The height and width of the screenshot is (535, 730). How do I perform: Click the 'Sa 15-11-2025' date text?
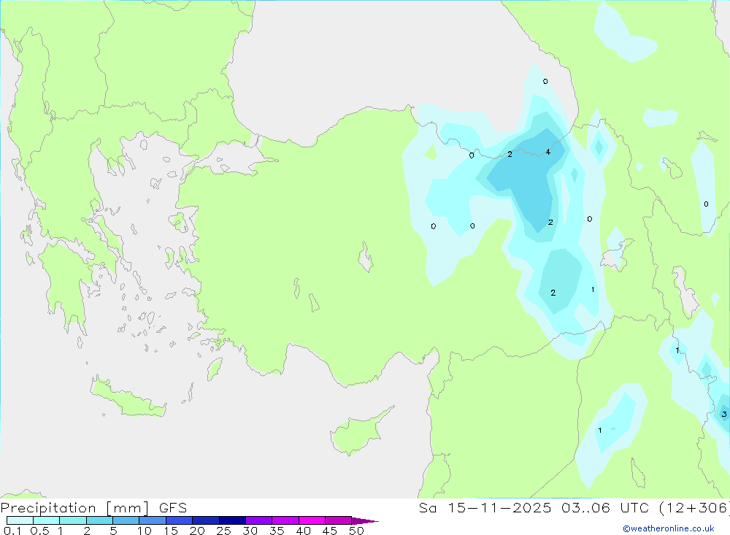point(485,508)
